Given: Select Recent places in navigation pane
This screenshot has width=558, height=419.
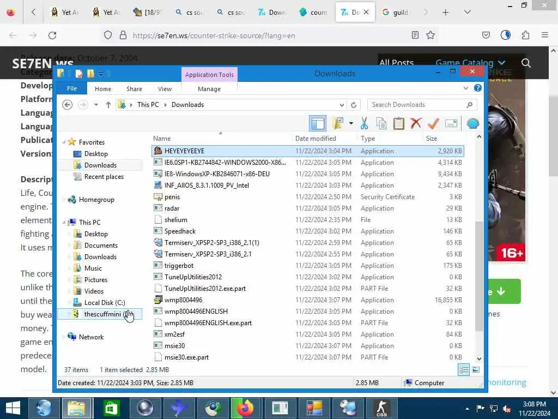Looking at the screenshot, I should click(104, 177).
